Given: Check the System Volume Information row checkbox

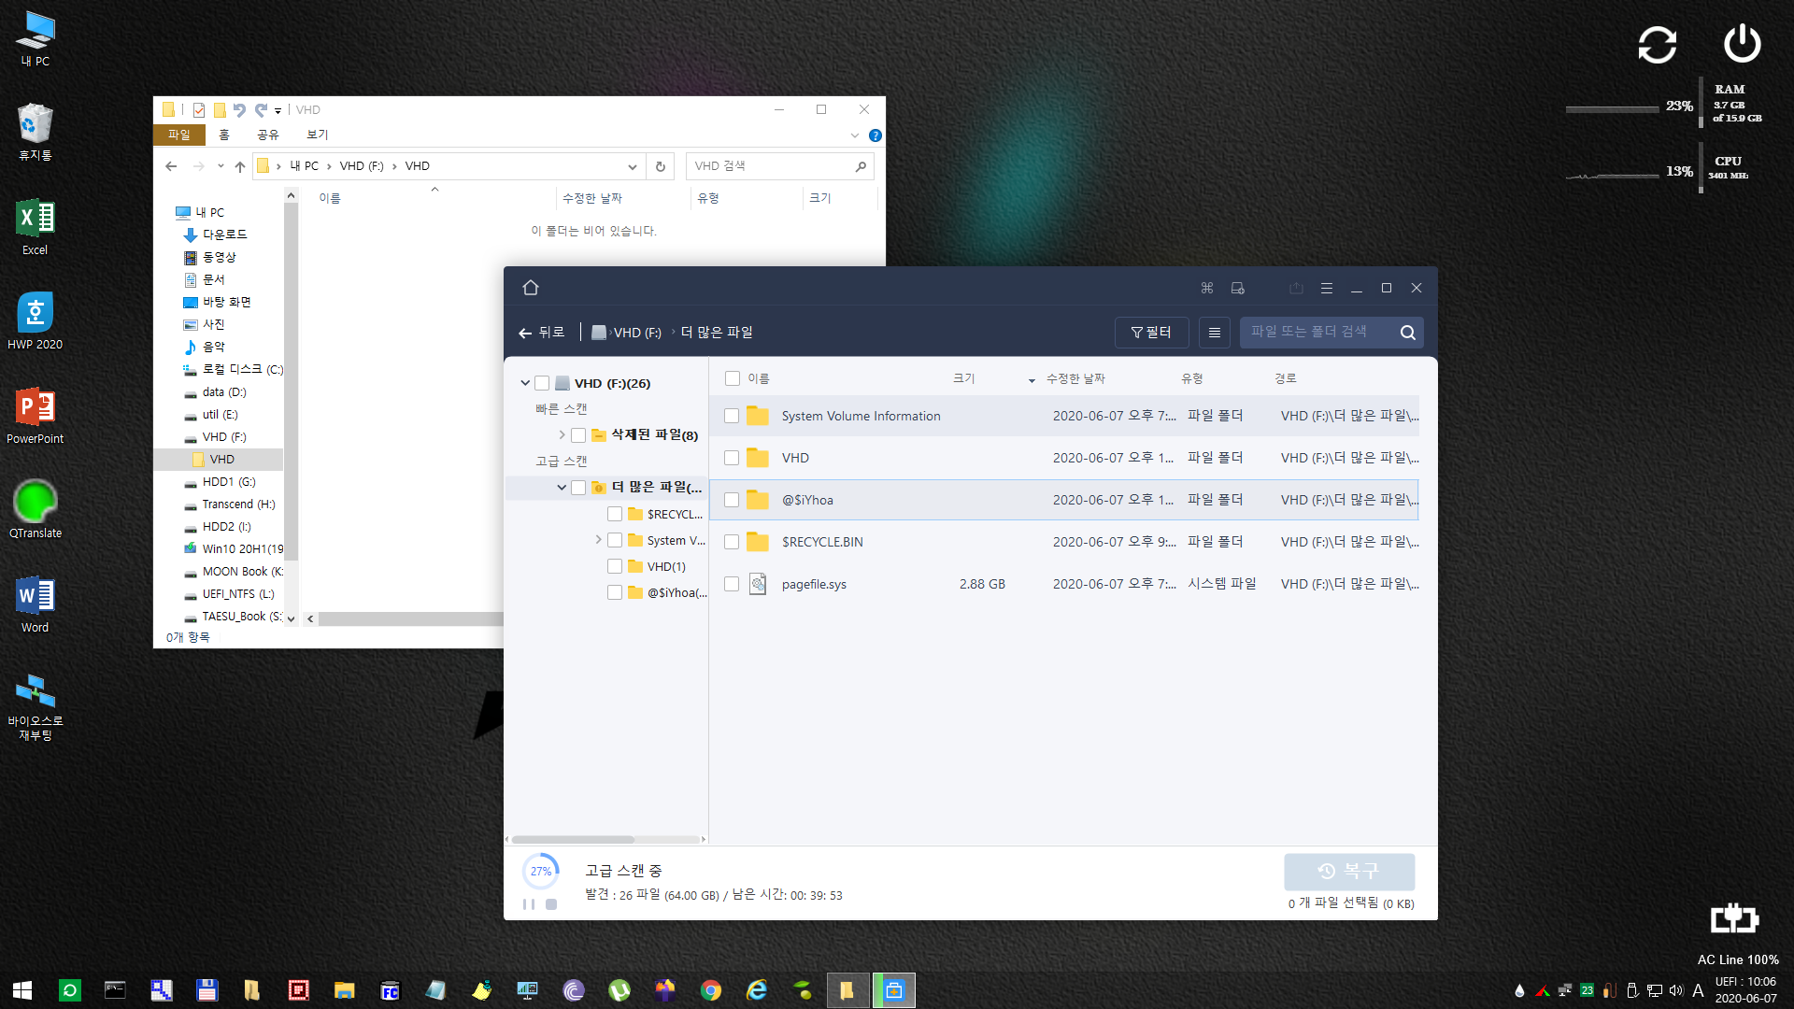Looking at the screenshot, I should pyautogui.click(x=732, y=416).
